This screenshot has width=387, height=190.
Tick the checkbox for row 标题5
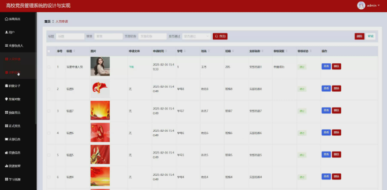(49, 155)
